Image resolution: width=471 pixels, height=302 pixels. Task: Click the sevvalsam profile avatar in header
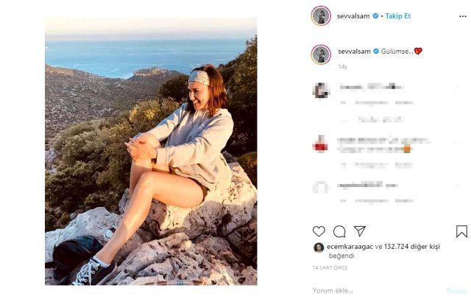click(321, 15)
